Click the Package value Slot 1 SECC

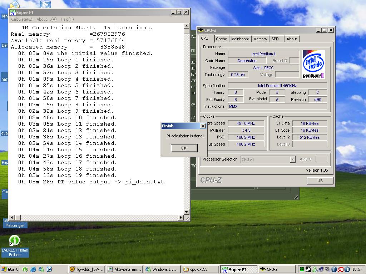[263, 68]
